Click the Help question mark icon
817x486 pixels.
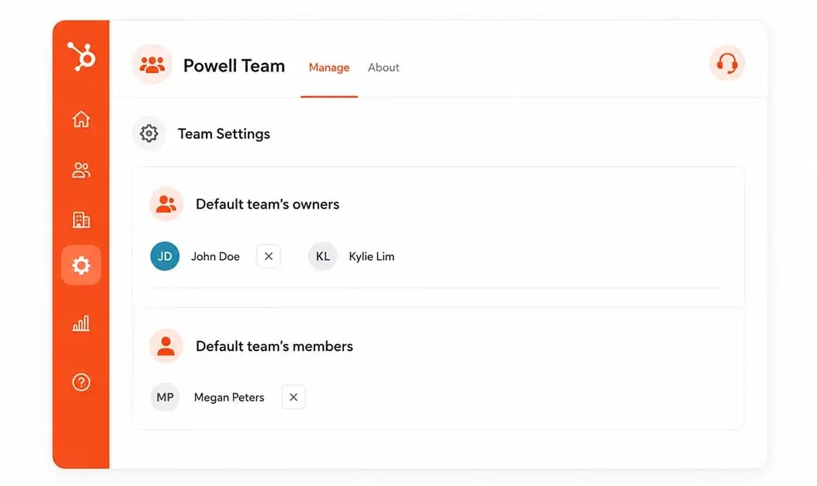tap(82, 382)
